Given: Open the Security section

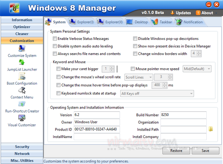Looking at the screenshot, I should 22,147.
